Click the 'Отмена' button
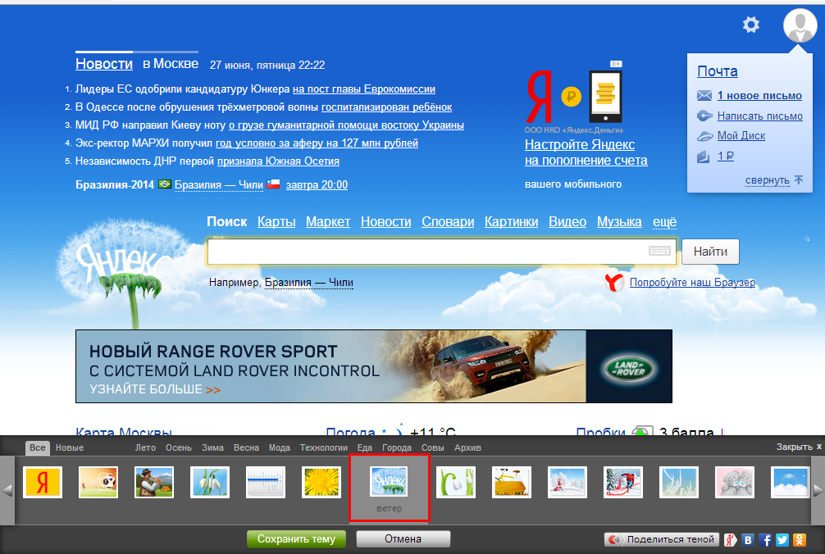Viewport: 825px width, 554px height. (403, 539)
